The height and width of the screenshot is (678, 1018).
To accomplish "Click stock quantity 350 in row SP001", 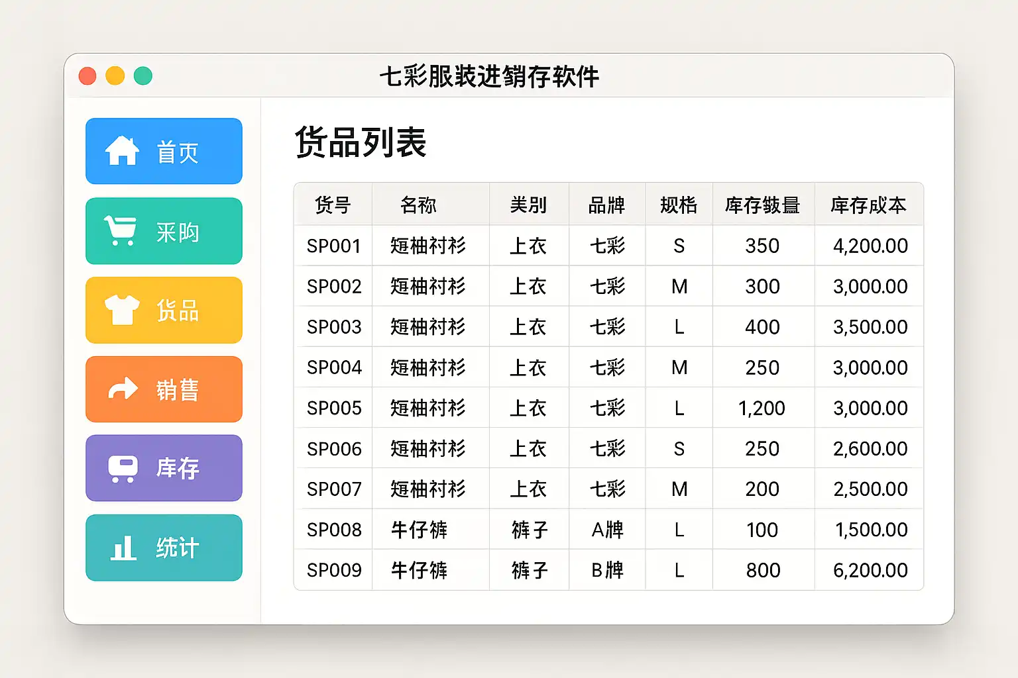I will [762, 246].
